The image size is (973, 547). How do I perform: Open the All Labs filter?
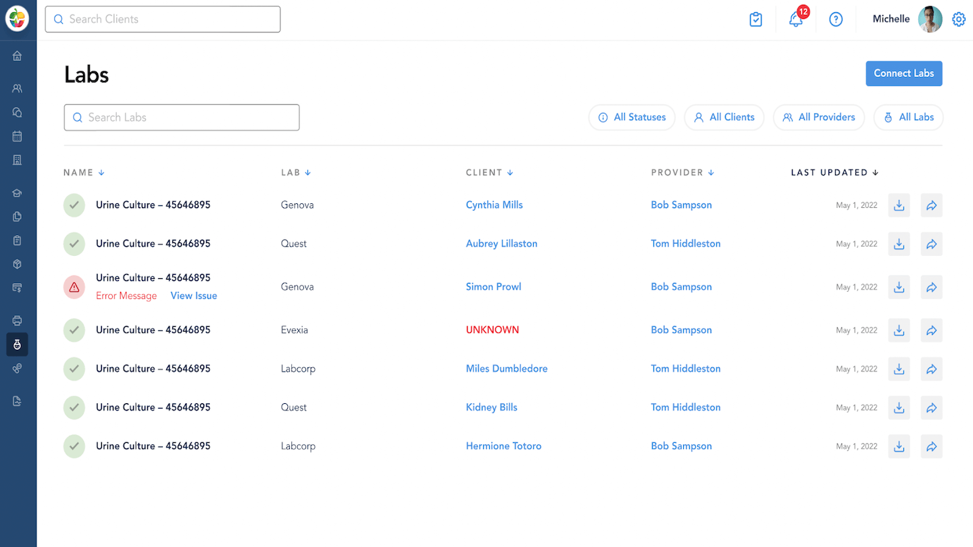coord(908,118)
